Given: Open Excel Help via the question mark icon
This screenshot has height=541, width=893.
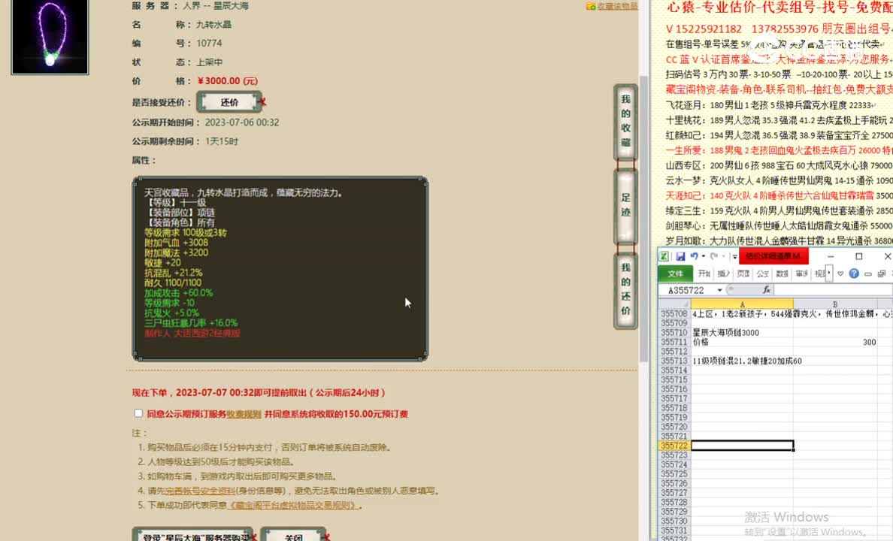Looking at the screenshot, I should tap(854, 272).
